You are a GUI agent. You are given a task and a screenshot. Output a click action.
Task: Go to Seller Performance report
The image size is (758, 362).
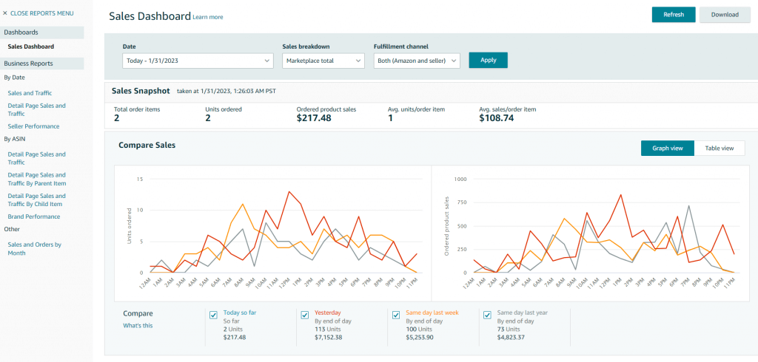(x=33, y=126)
